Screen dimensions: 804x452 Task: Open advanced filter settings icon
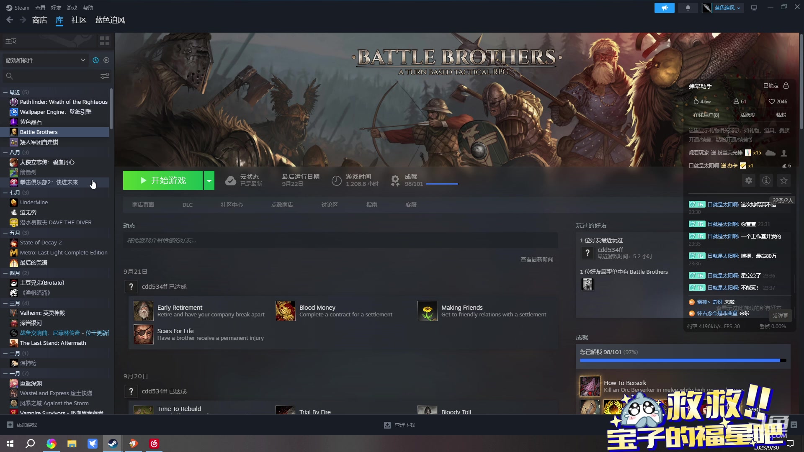click(105, 76)
